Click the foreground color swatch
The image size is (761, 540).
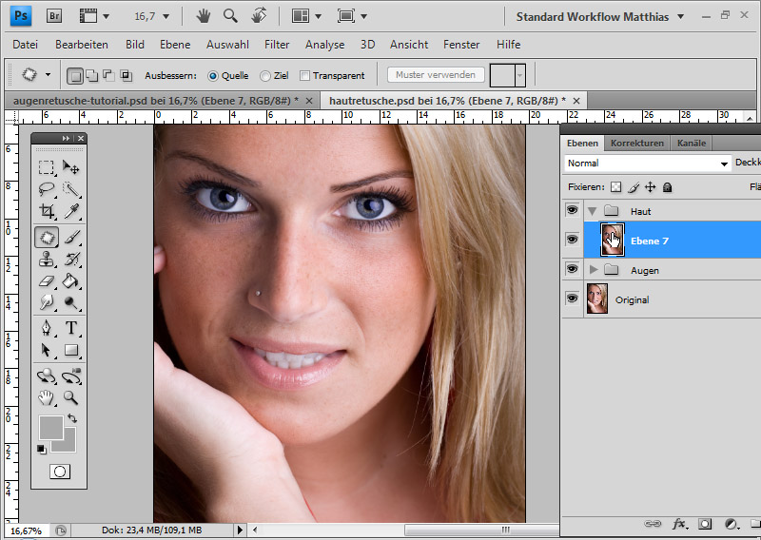[50, 426]
